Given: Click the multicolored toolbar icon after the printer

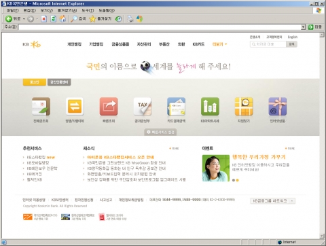Looking at the screenshot, I should point(139,19).
